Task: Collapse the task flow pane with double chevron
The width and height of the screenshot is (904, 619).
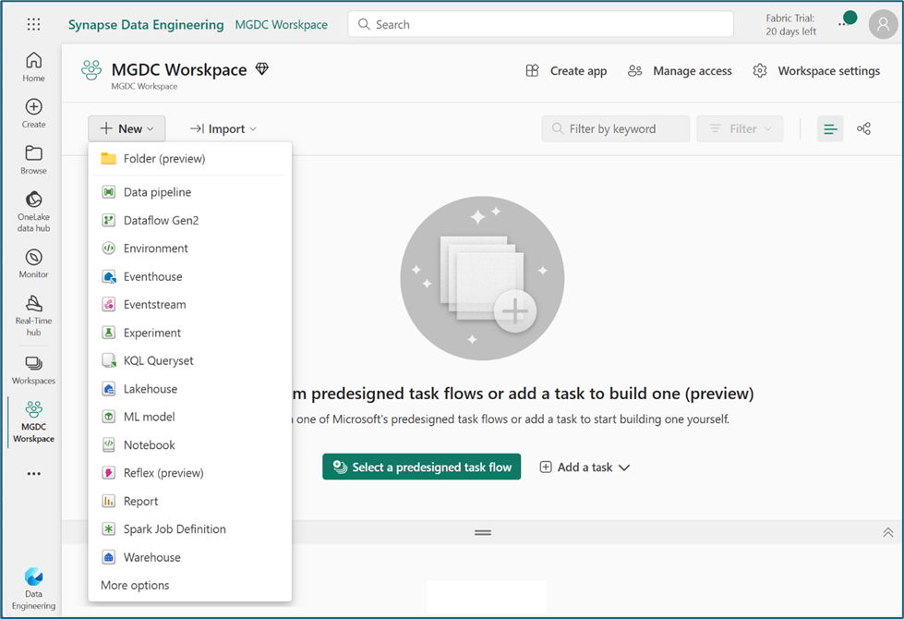Action: click(x=888, y=532)
